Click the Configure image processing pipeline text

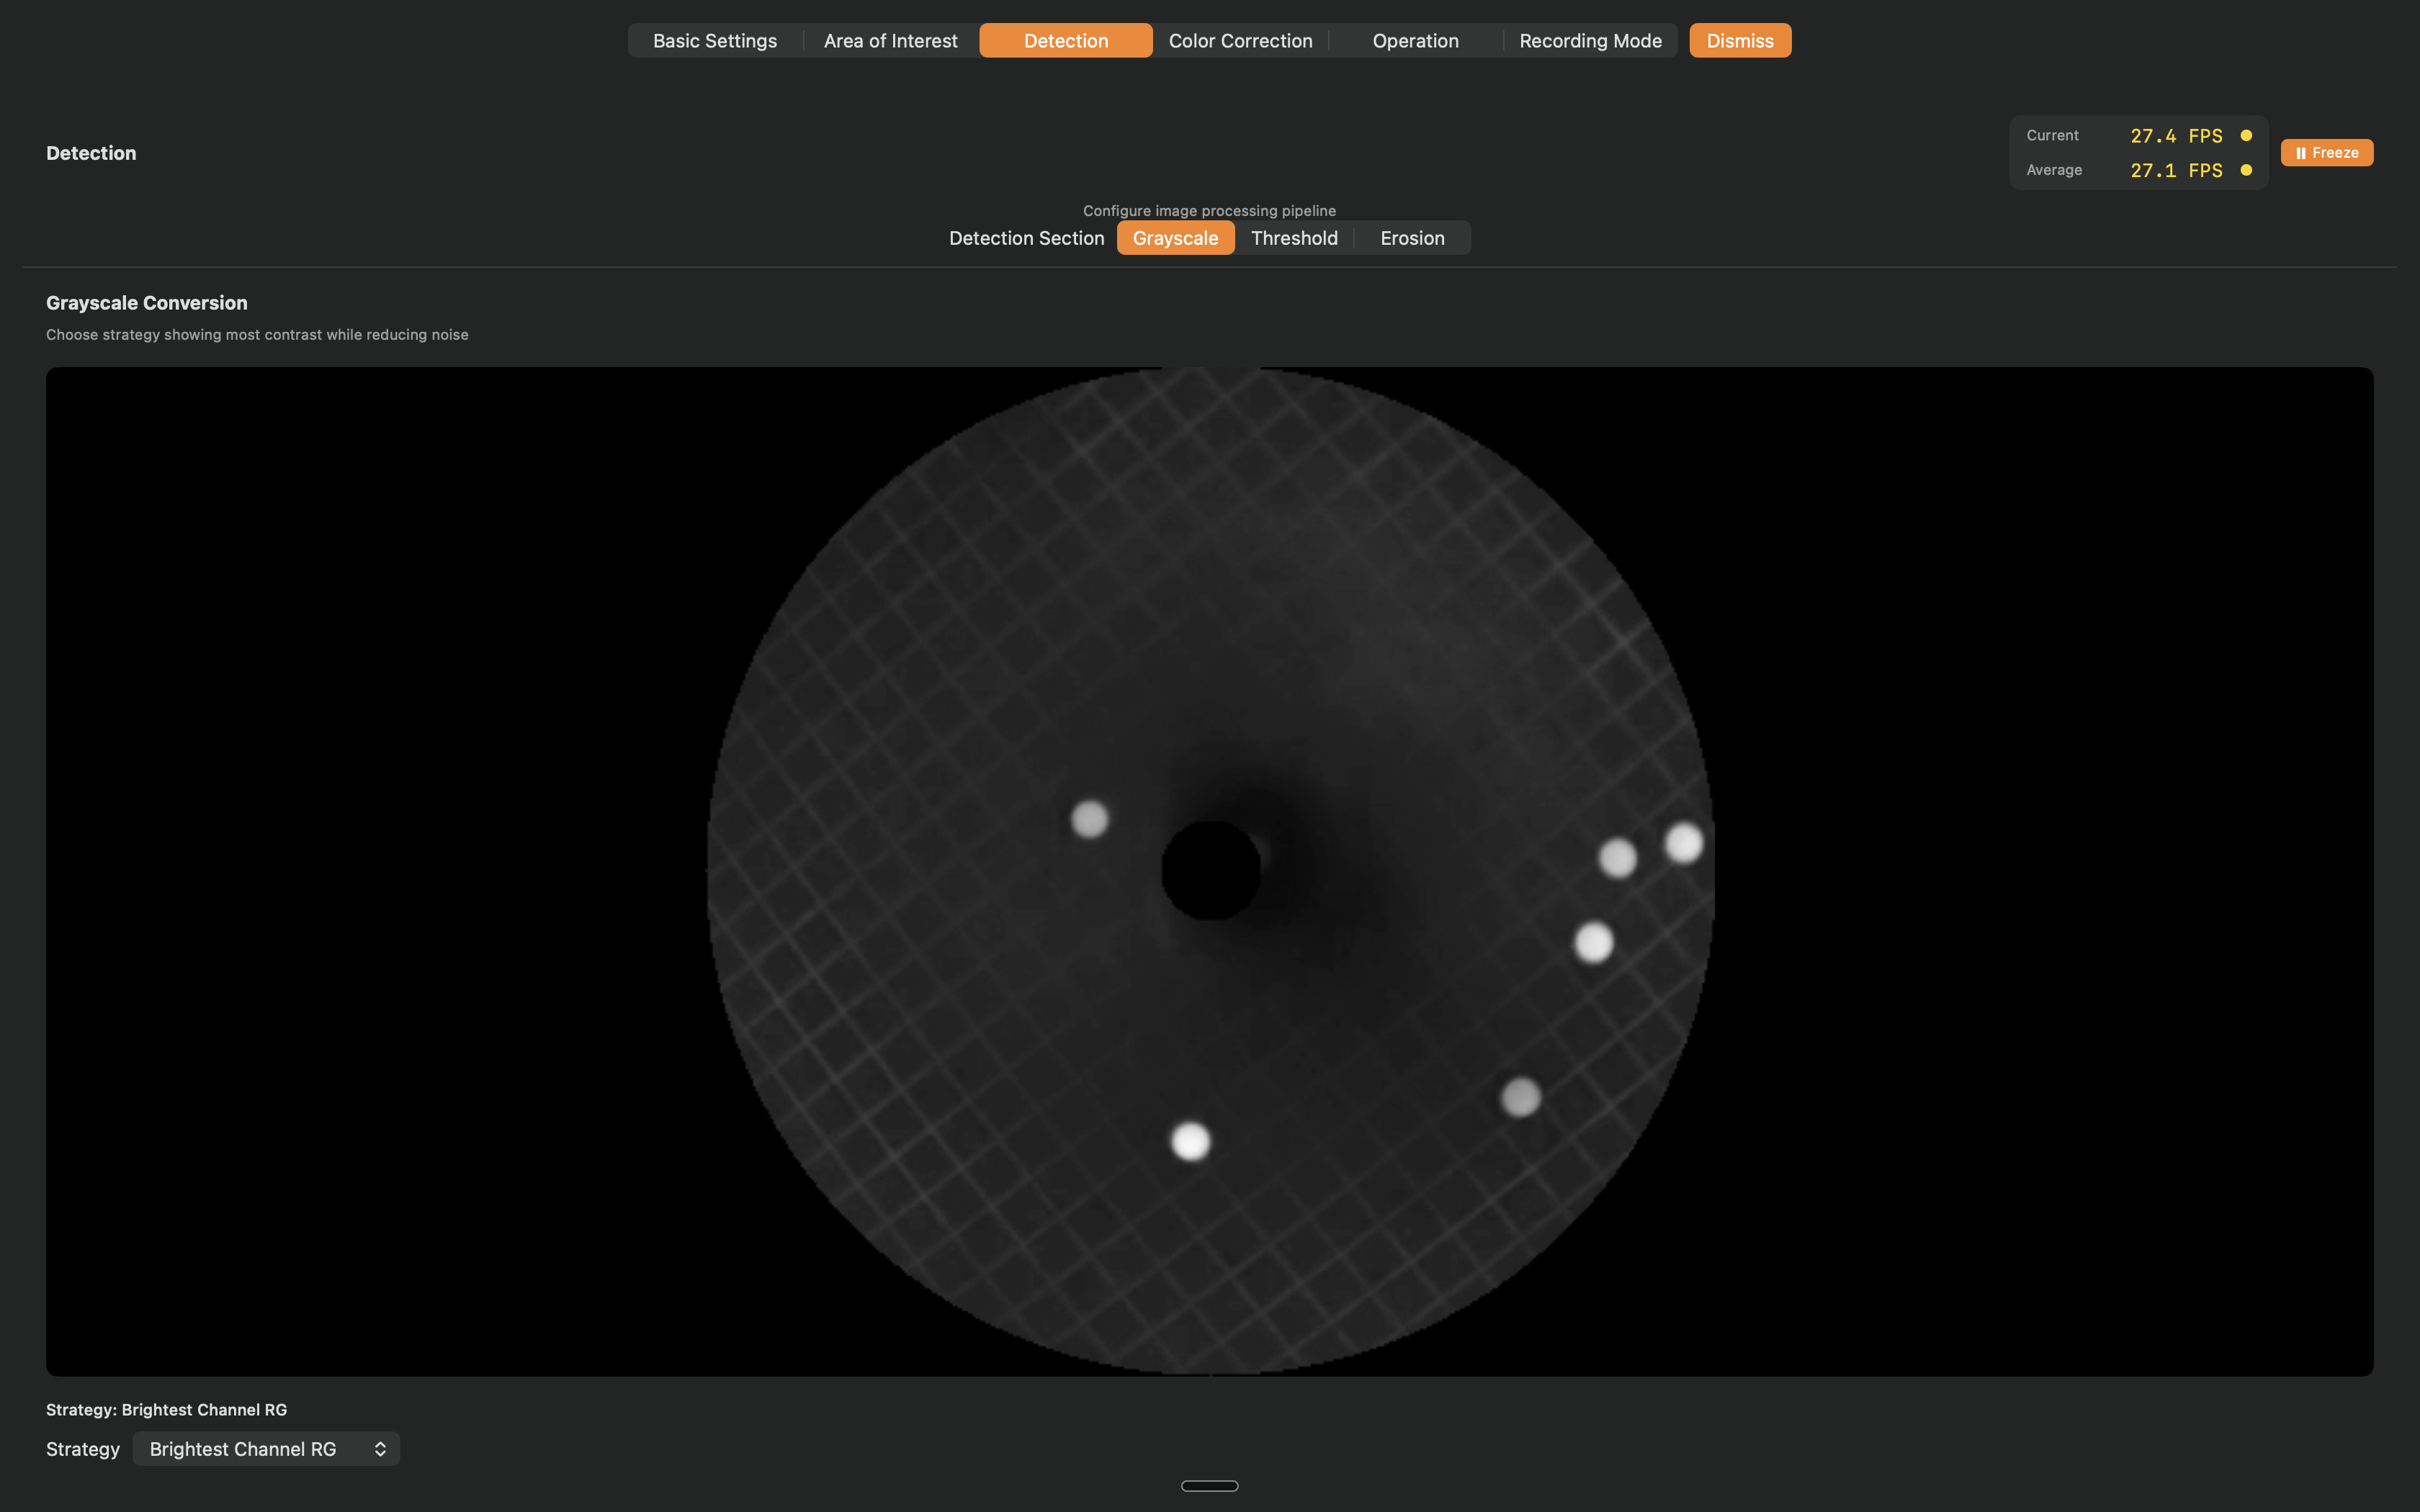tap(1209, 211)
